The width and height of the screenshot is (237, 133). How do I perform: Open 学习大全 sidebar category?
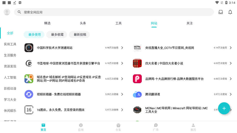pos(10,100)
